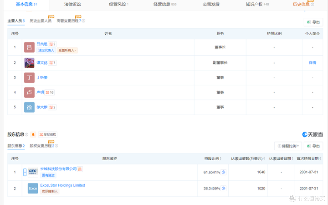Image resolution: width=328 pixels, height=205 pixels.
Task: Open 长城科技股份有限公司 company page
Action: 58,169
